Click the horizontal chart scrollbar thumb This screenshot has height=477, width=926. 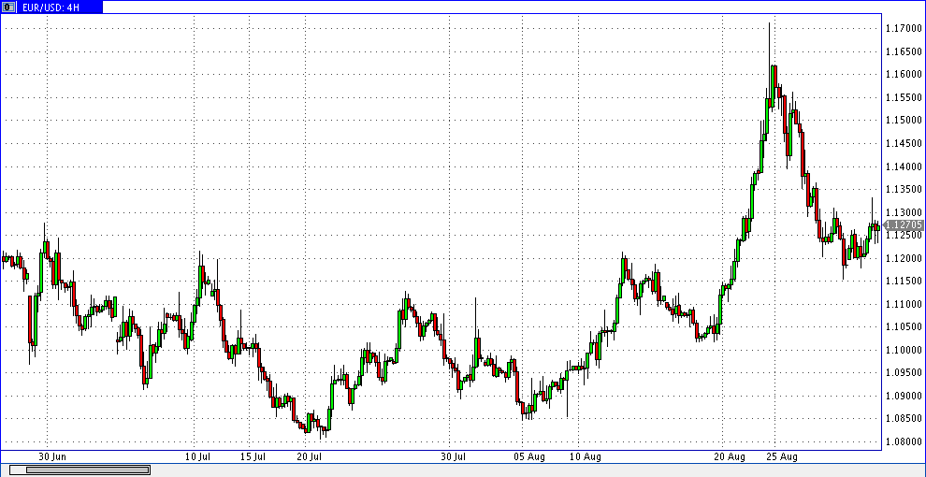click(86, 470)
